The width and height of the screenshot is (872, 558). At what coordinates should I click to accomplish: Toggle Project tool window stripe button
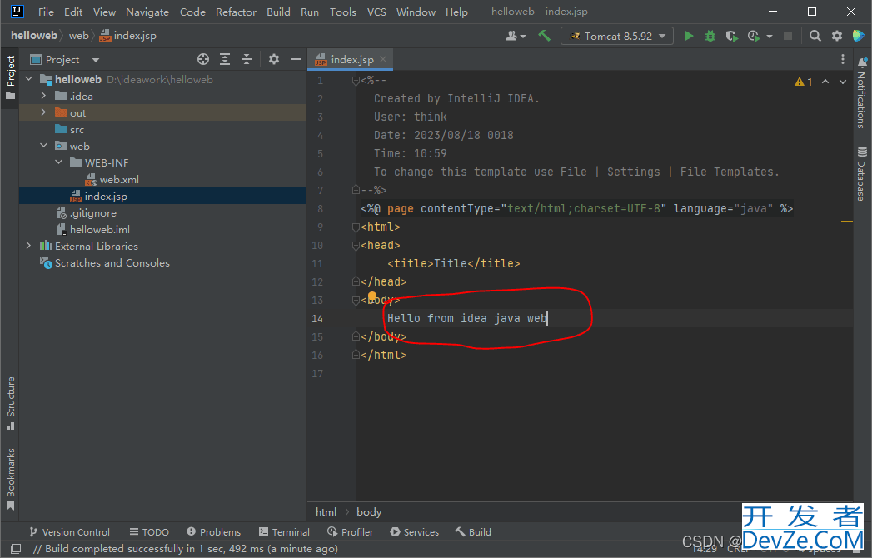point(11,78)
